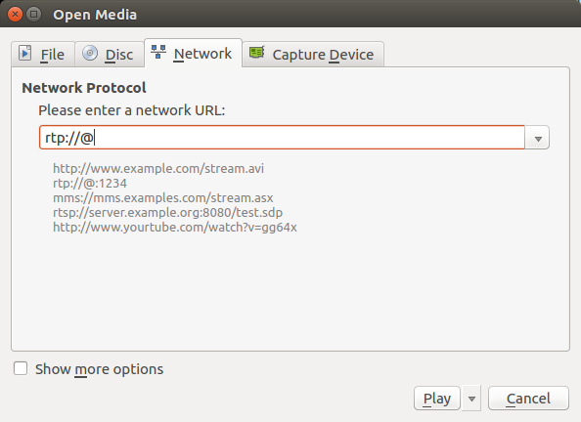
Task: Switch to the File tab
Action: [43, 55]
